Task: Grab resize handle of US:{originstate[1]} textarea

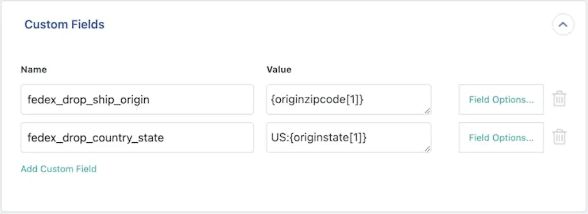Action: [x=428, y=150]
